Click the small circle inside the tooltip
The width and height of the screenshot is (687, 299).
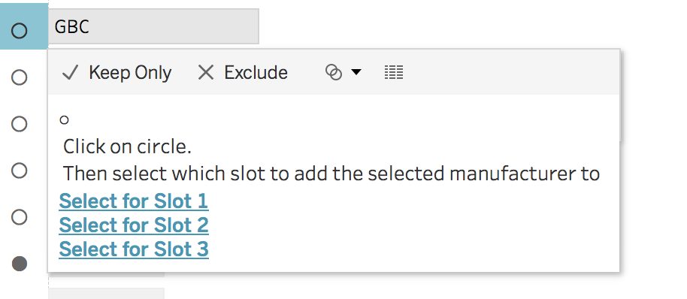coord(64,119)
